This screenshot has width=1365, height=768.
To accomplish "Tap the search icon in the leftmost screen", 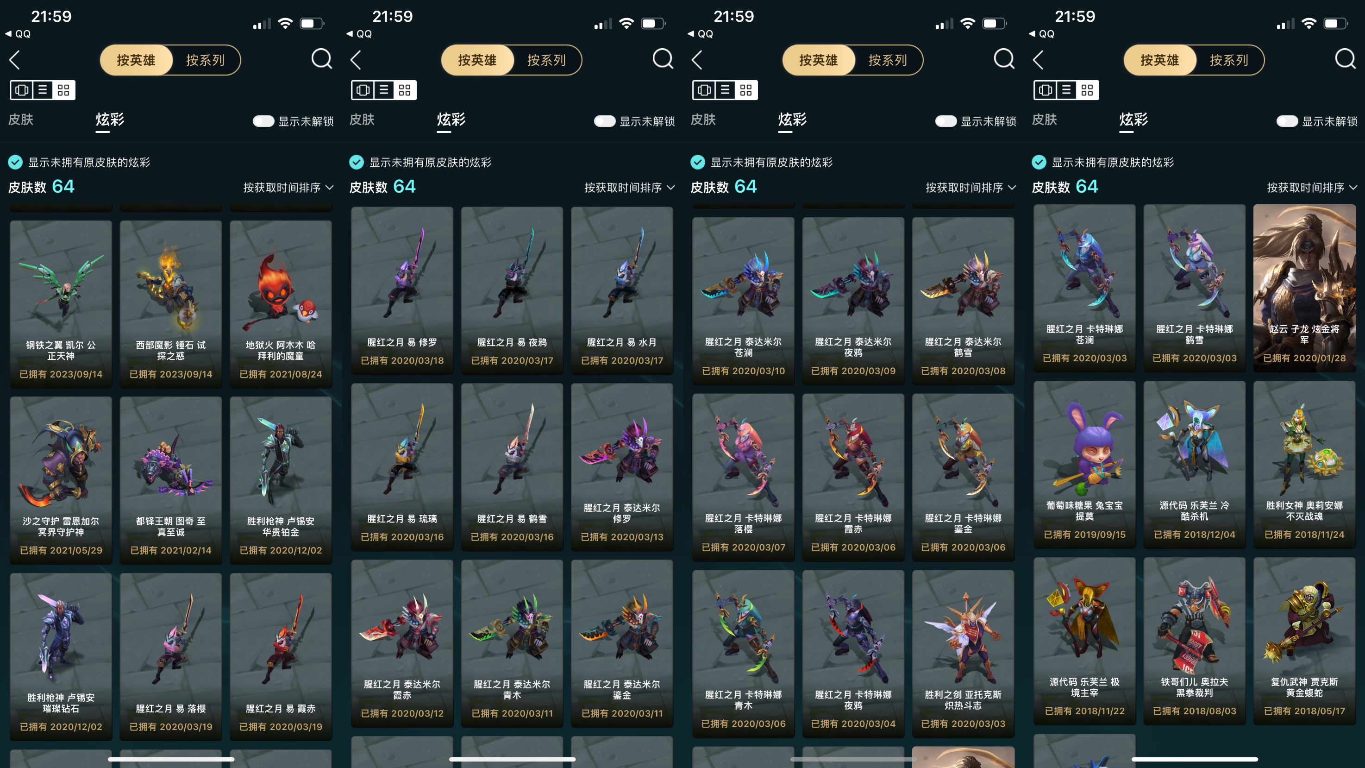I will point(322,59).
